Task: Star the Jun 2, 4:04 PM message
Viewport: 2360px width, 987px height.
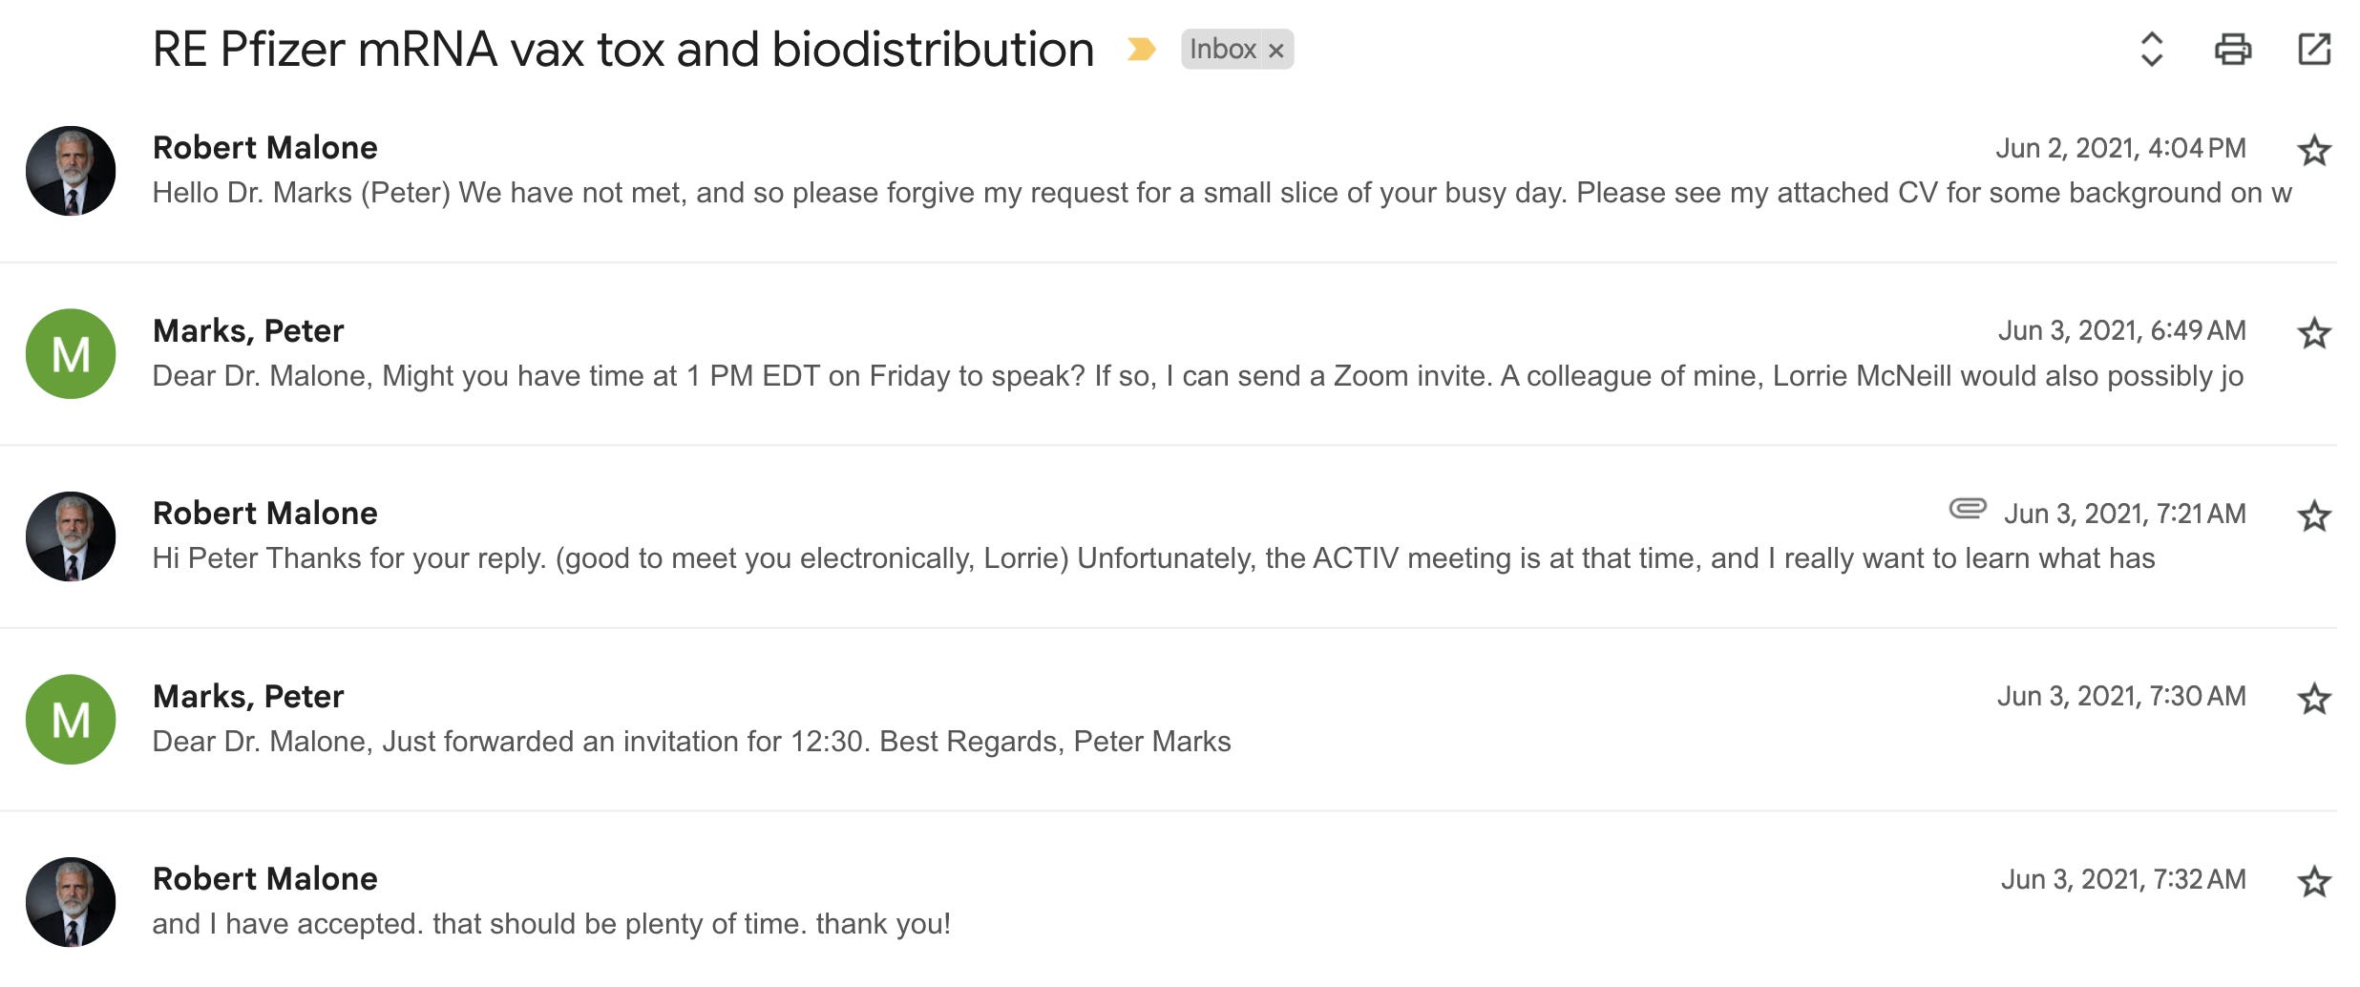Action: 2313,151
